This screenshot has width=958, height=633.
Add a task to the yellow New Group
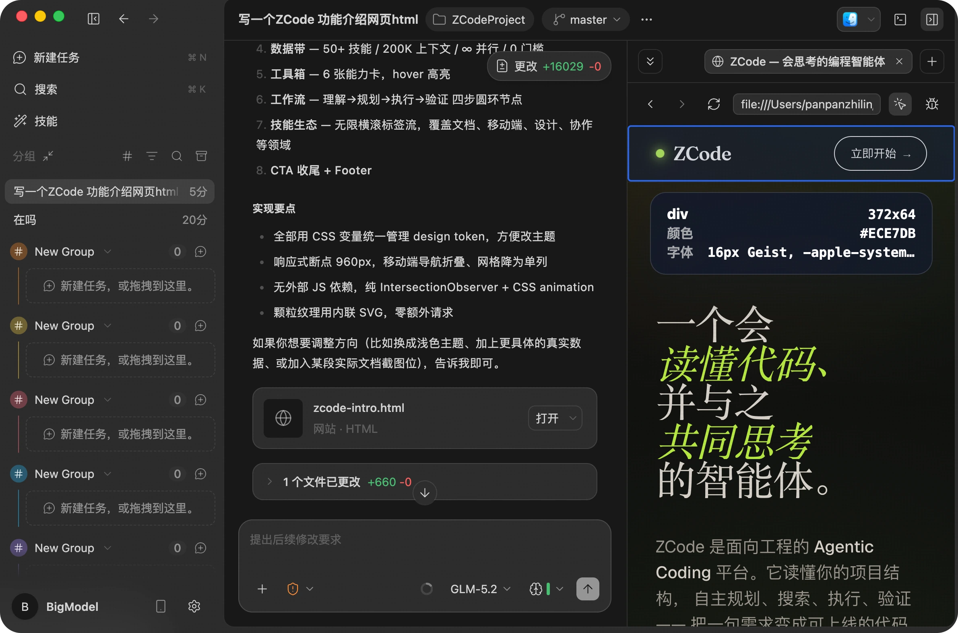[200, 325]
